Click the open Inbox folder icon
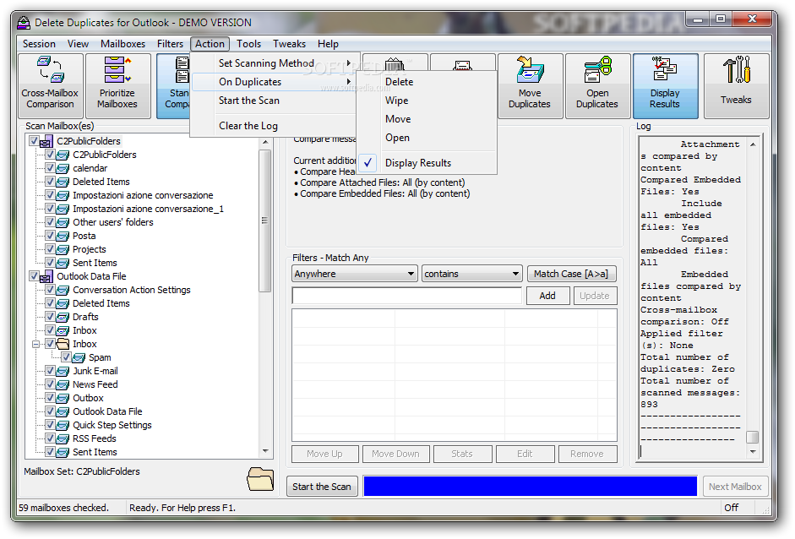Screen dimensions: 795x539 (63, 344)
